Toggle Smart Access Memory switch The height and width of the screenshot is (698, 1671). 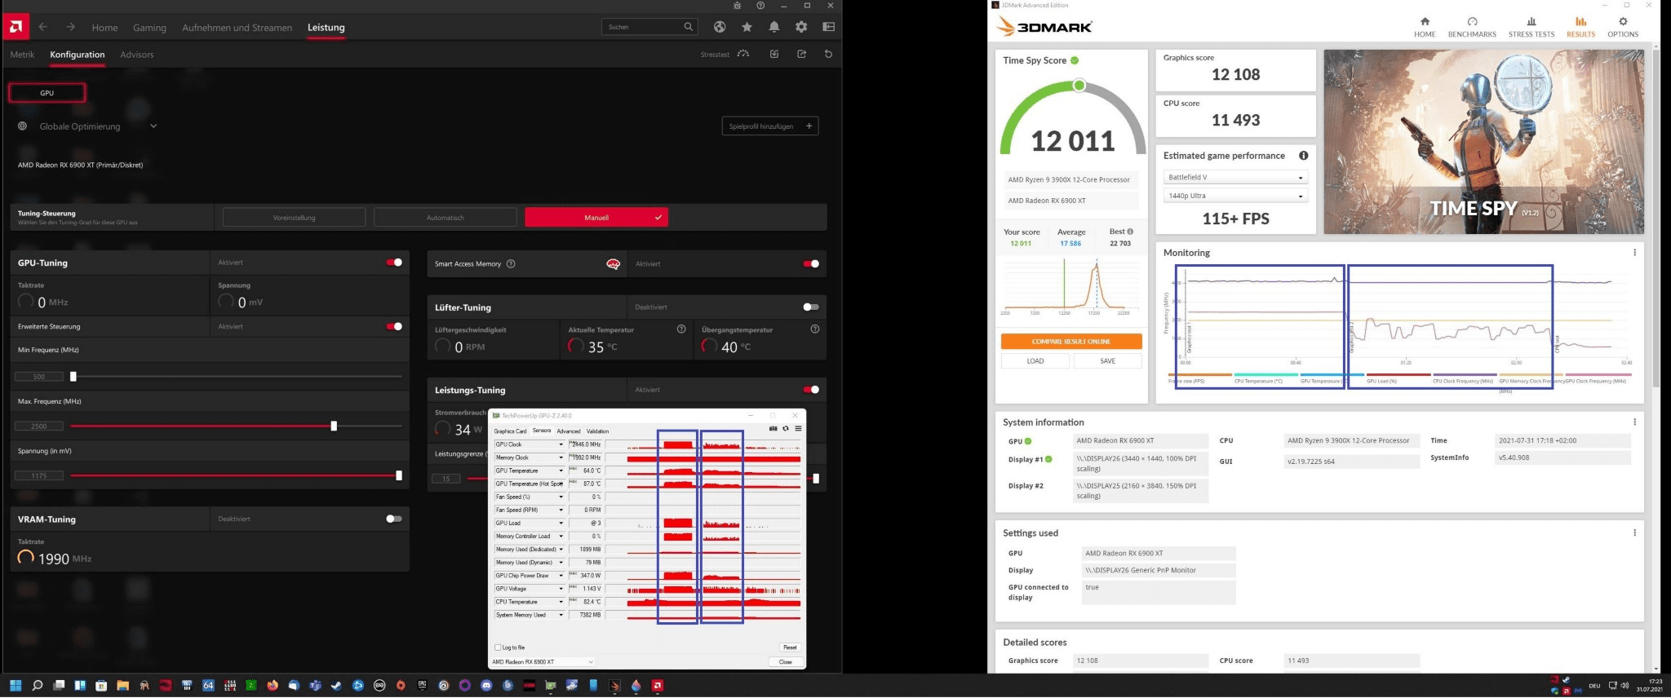tap(811, 263)
